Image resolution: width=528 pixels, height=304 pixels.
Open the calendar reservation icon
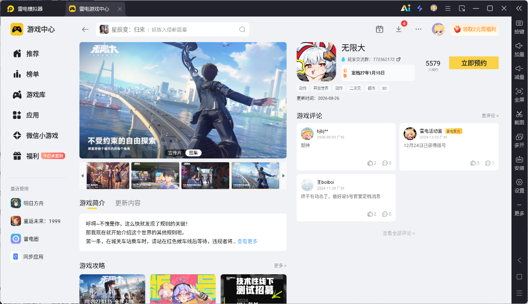click(379, 29)
